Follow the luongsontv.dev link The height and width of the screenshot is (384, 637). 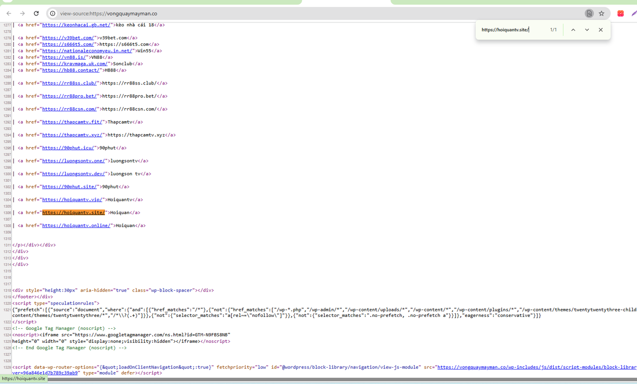pyautogui.click(x=74, y=173)
